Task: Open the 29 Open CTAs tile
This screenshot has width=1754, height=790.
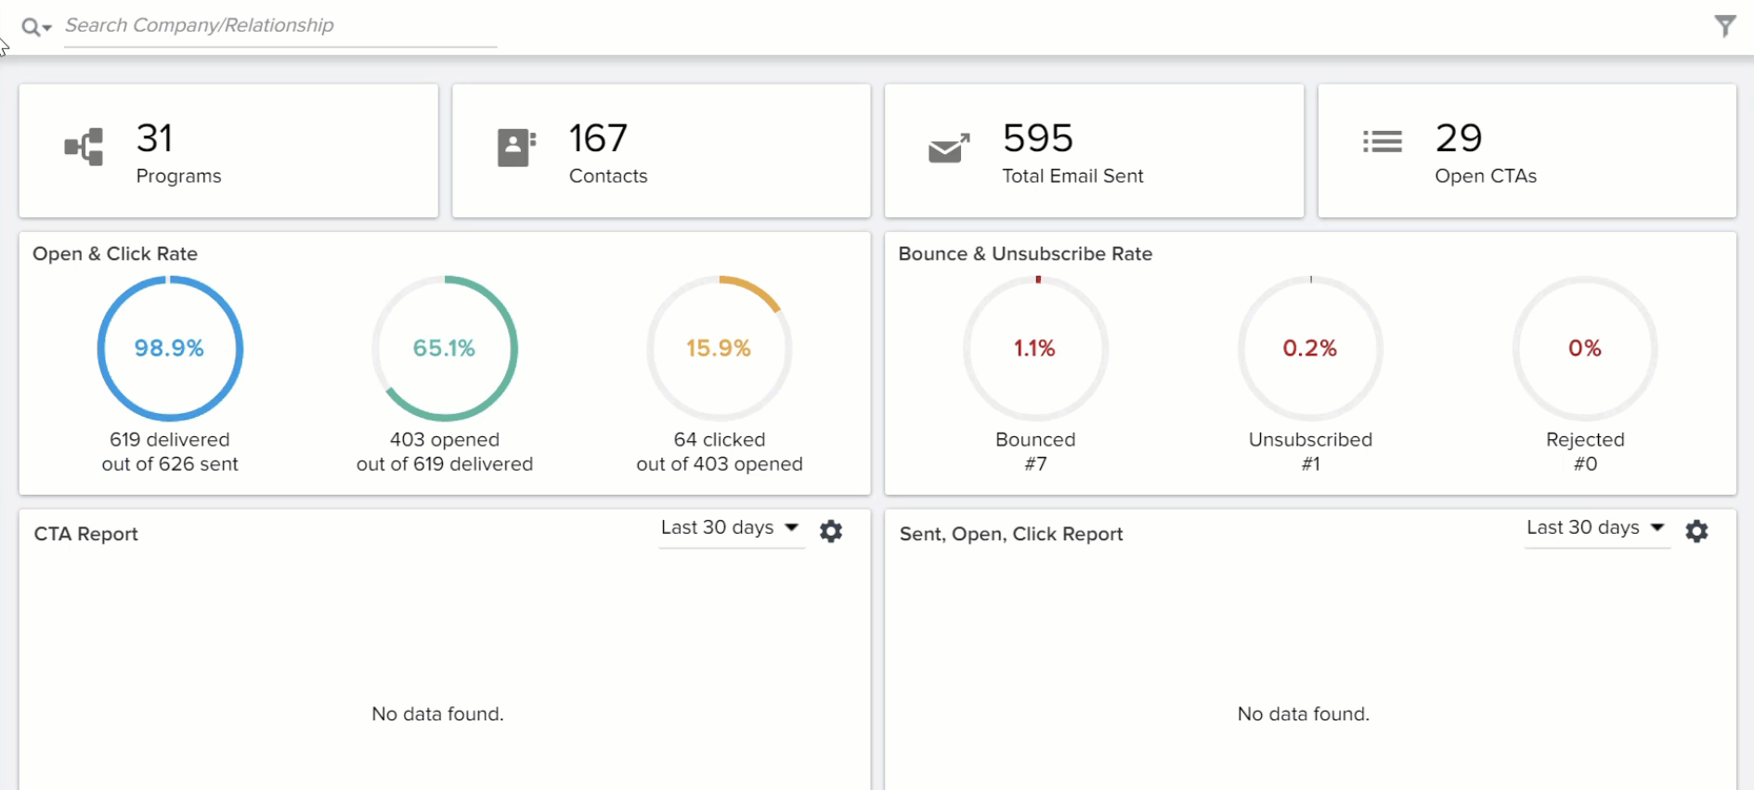Action: (x=1527, y=151)
